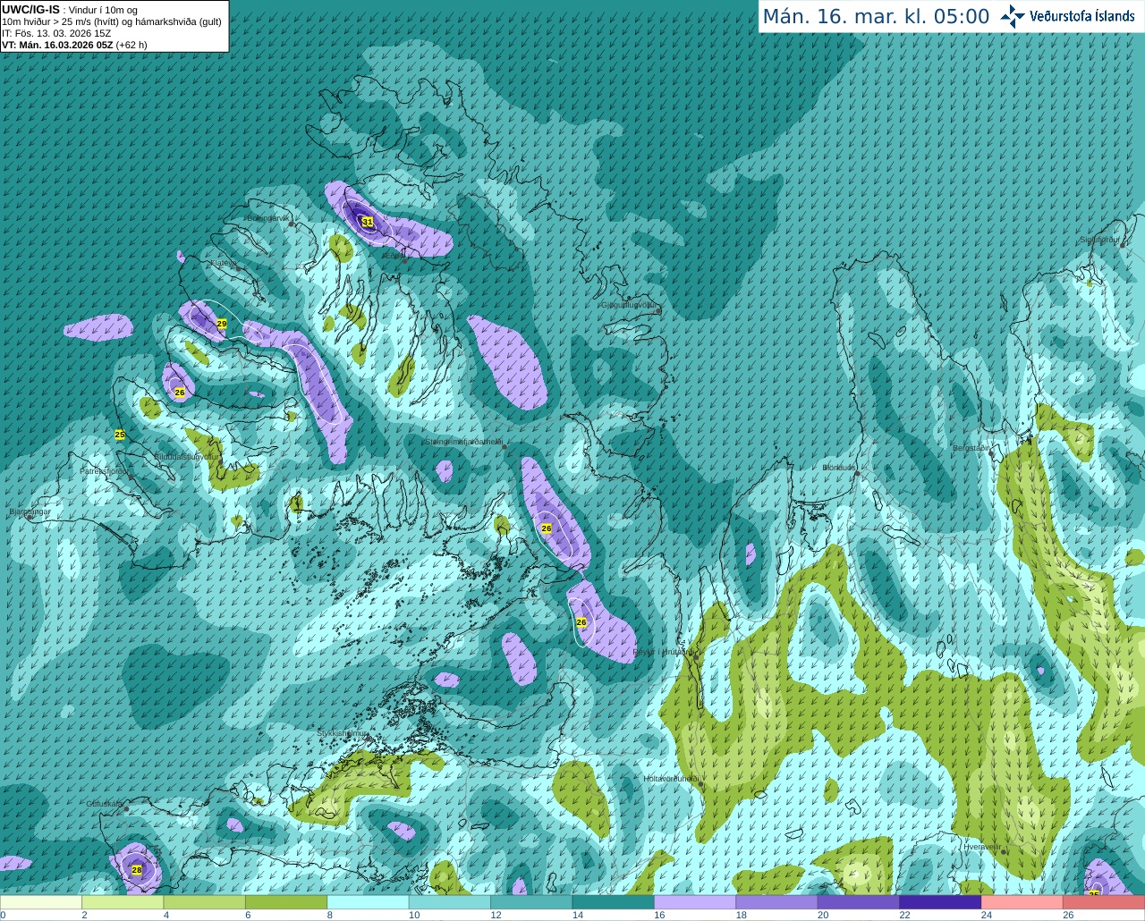Click the 26 gust marker beside Reykir í Hrútafirði

pyautogui.click(x=581, y=622)
